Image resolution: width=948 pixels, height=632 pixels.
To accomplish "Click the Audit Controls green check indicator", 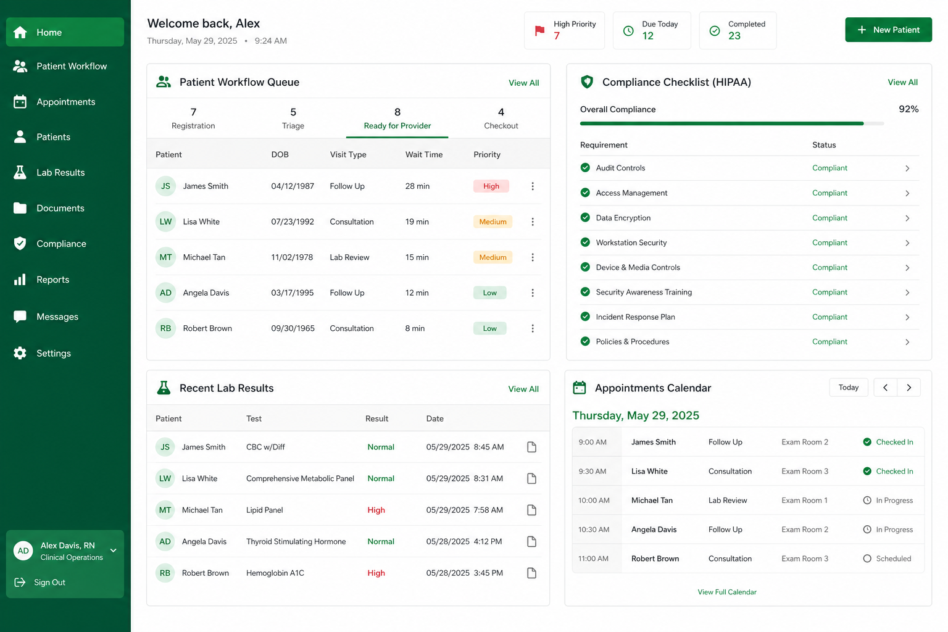I will click(585, 167).
